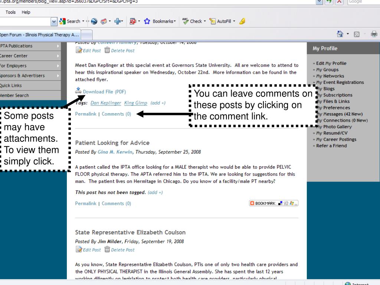Click the Bookmarks star icon
380x285 pixels.
147,21
